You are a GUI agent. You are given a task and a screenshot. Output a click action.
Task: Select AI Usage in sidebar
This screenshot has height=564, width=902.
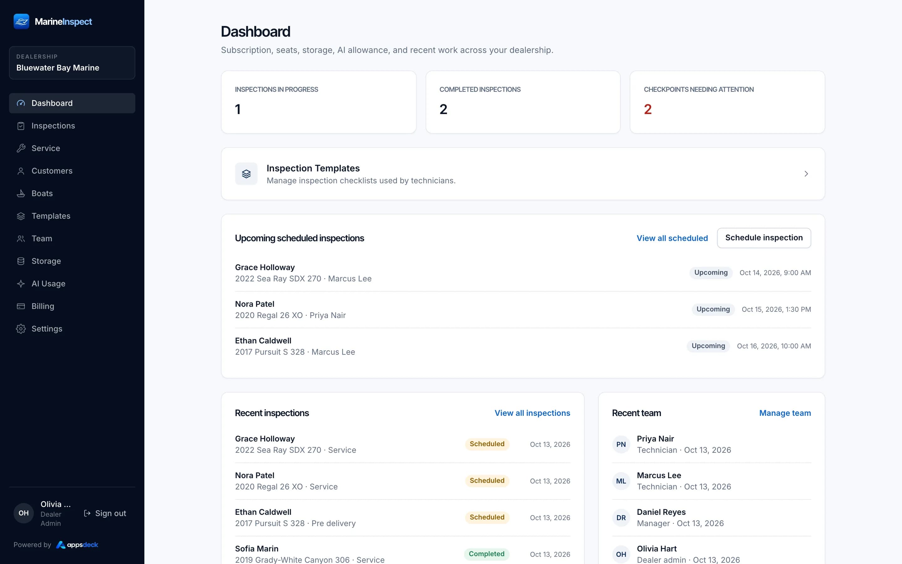pyautogui.click(x=72, y=284)
